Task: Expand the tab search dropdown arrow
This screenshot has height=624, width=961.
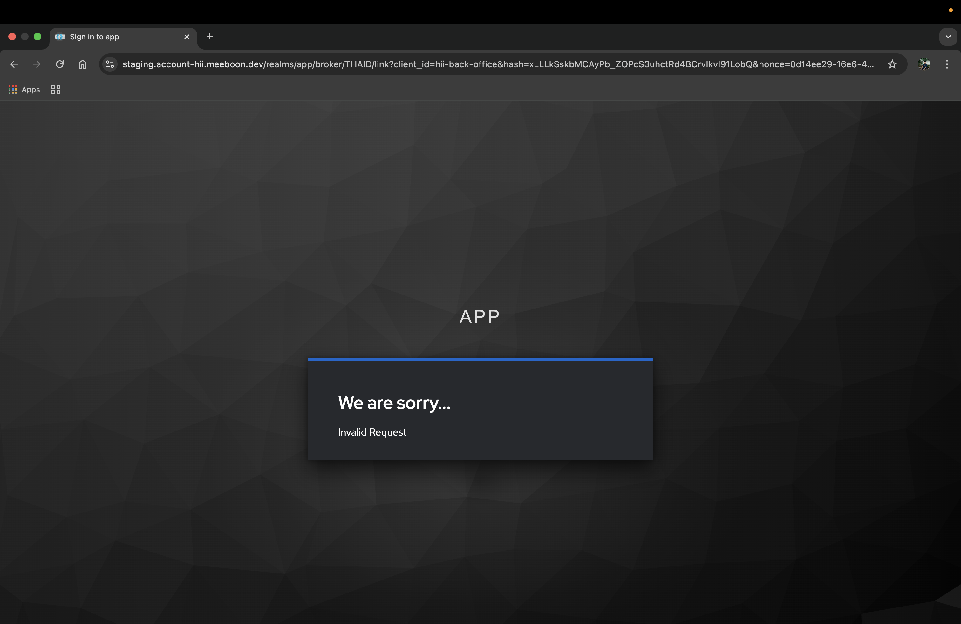Action: coord(948,37)
